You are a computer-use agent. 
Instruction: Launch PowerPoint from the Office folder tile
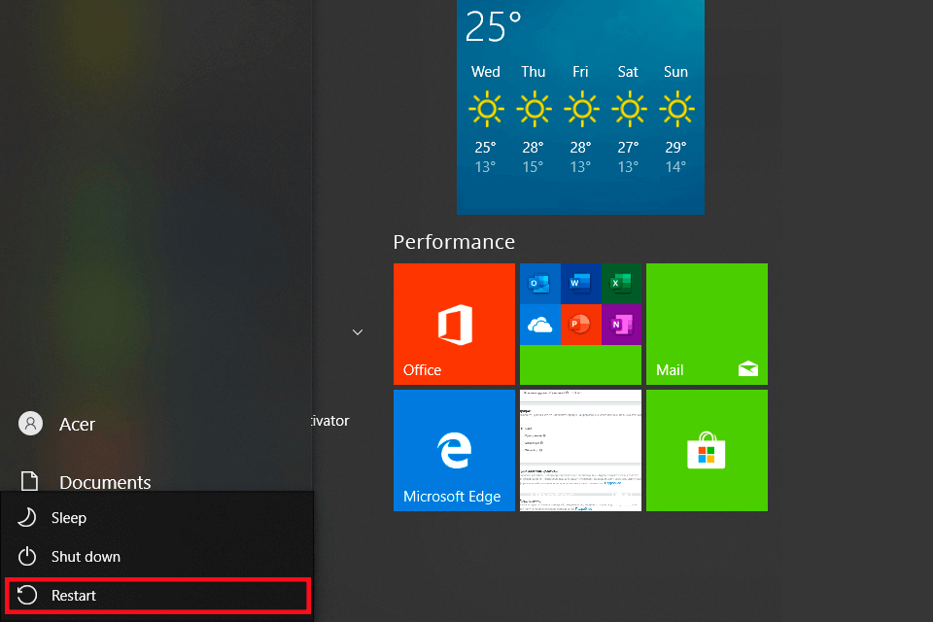point(581,325)
